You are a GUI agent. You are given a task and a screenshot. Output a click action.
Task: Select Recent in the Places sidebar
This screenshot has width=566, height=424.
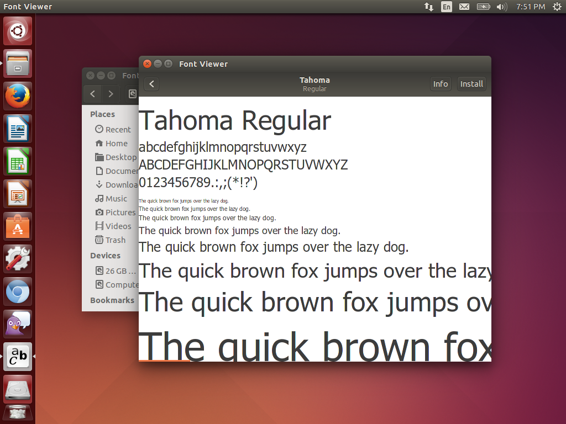click(118, 129)
